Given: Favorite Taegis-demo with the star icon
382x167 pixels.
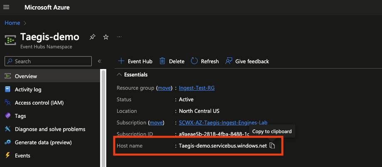Looking at the screenshot, I should (106, 37).
